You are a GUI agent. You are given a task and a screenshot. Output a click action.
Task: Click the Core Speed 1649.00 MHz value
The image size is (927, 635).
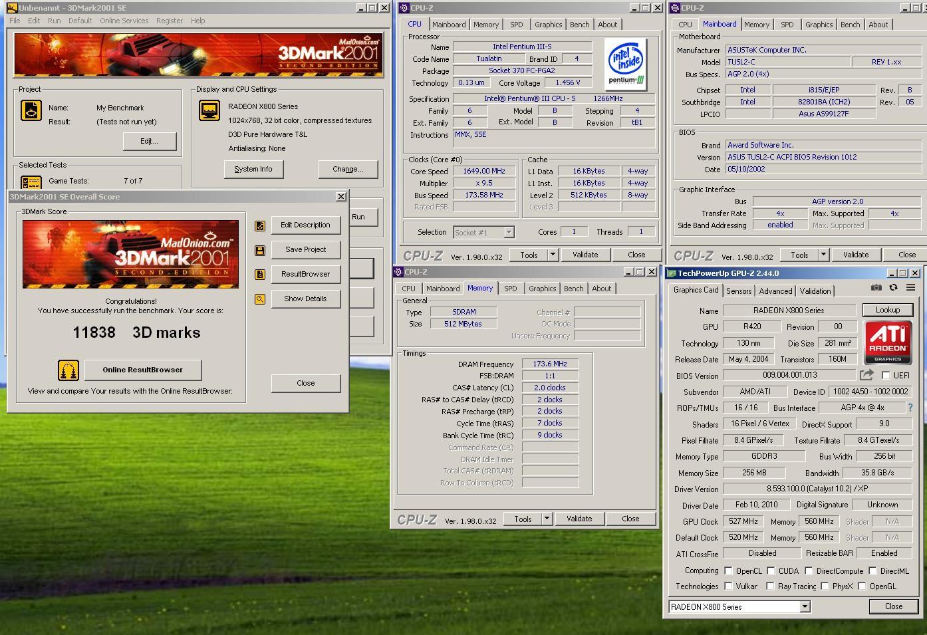point(484,171)
